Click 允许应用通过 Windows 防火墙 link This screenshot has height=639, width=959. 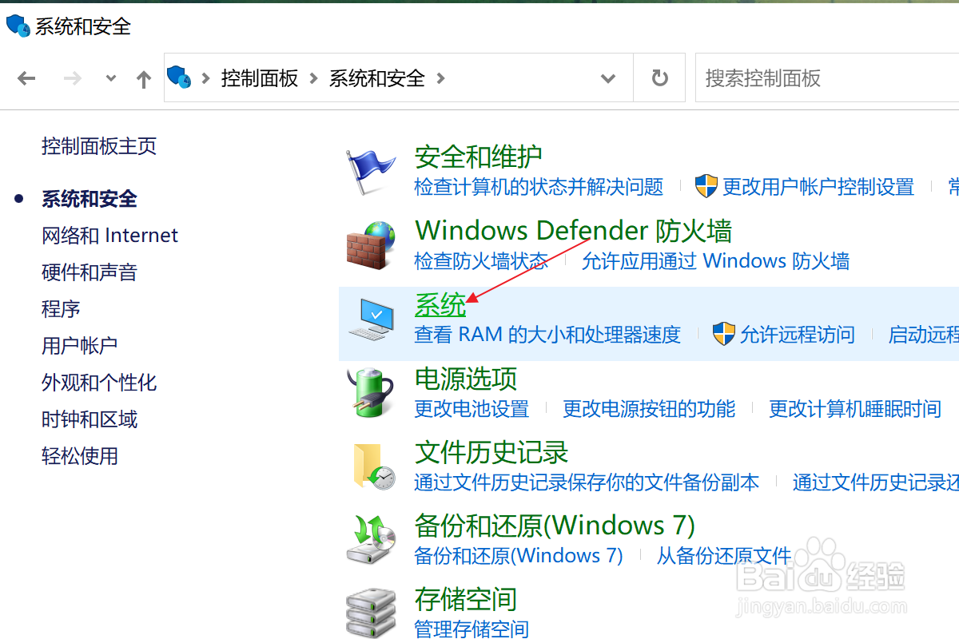[x=716, y=260]
